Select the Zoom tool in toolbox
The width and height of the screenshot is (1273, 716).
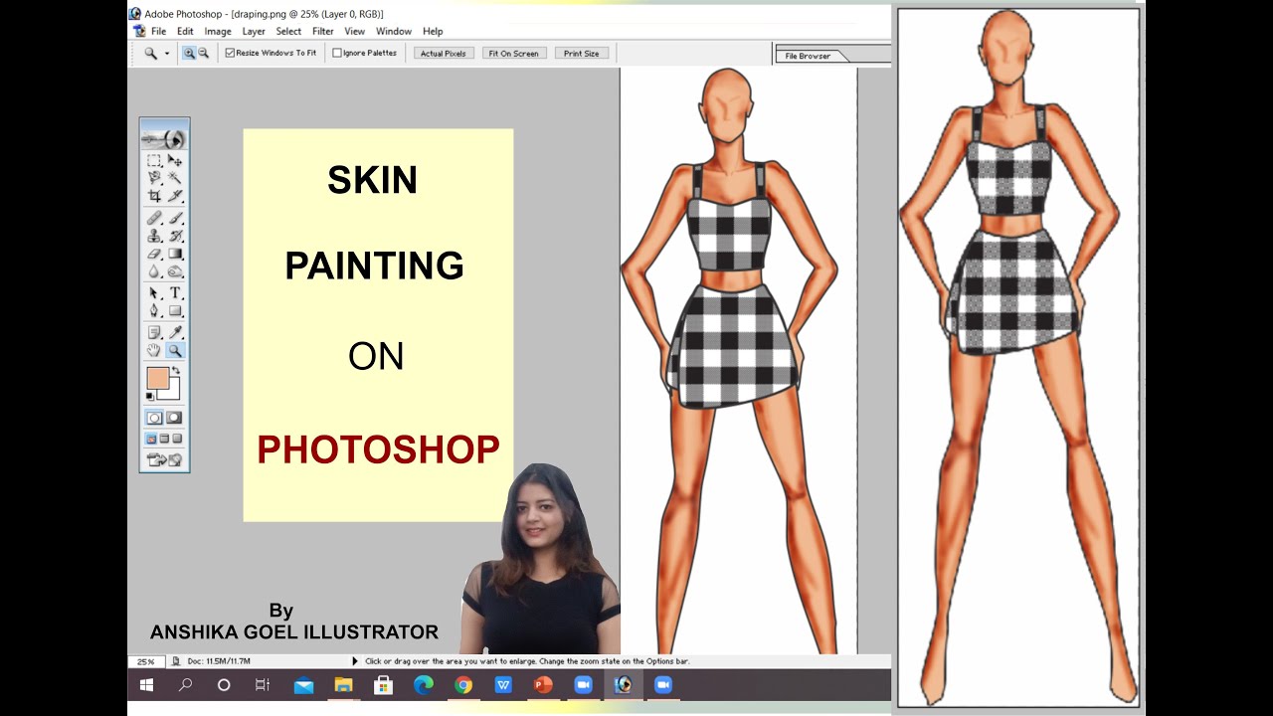click(x=175, y=350)
